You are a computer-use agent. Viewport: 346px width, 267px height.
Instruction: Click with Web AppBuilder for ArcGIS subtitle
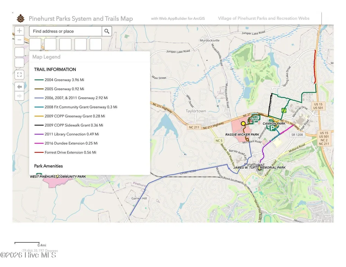click(178, 19)
